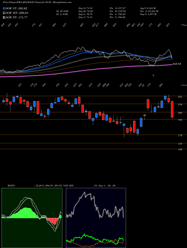Click the Pre O: 217.27 value
The width and height of the screenshot is (187, 248).
[117, 8]
